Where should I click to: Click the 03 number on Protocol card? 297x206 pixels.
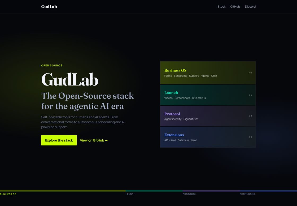(250, 116)
